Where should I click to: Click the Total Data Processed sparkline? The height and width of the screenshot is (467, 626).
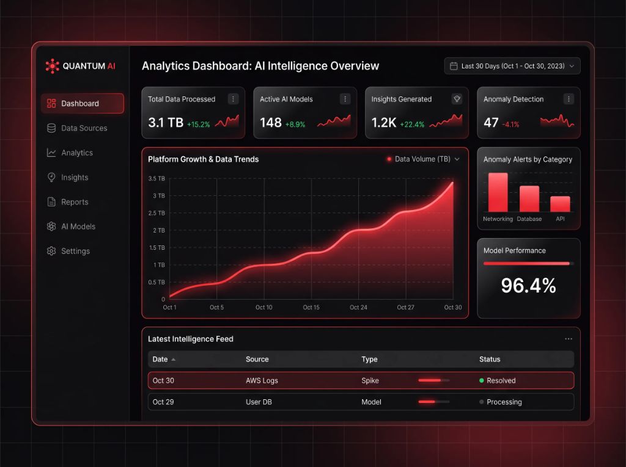pyautogui.click(x=227, y=121)
